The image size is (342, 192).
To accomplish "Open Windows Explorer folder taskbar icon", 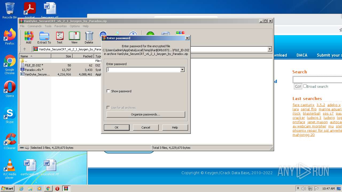I will click(30, 189).
